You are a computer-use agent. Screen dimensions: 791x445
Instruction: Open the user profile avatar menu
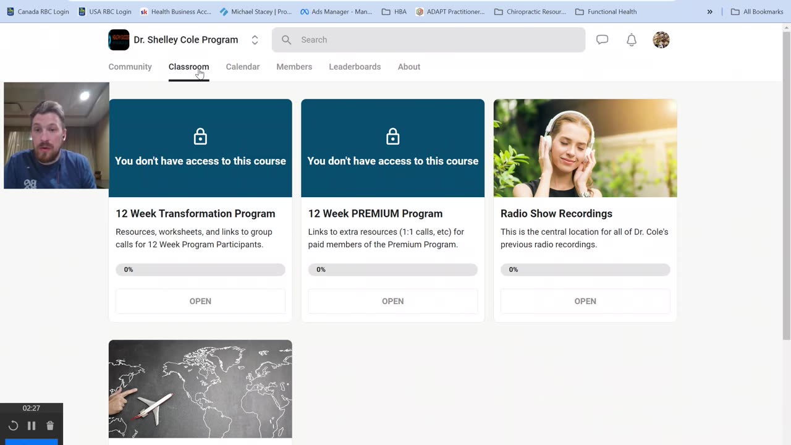pyautogui.click(x=661, y=40)
